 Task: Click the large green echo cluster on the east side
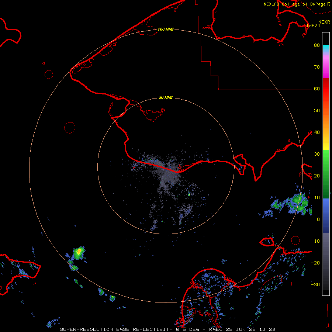pos(298,203)
